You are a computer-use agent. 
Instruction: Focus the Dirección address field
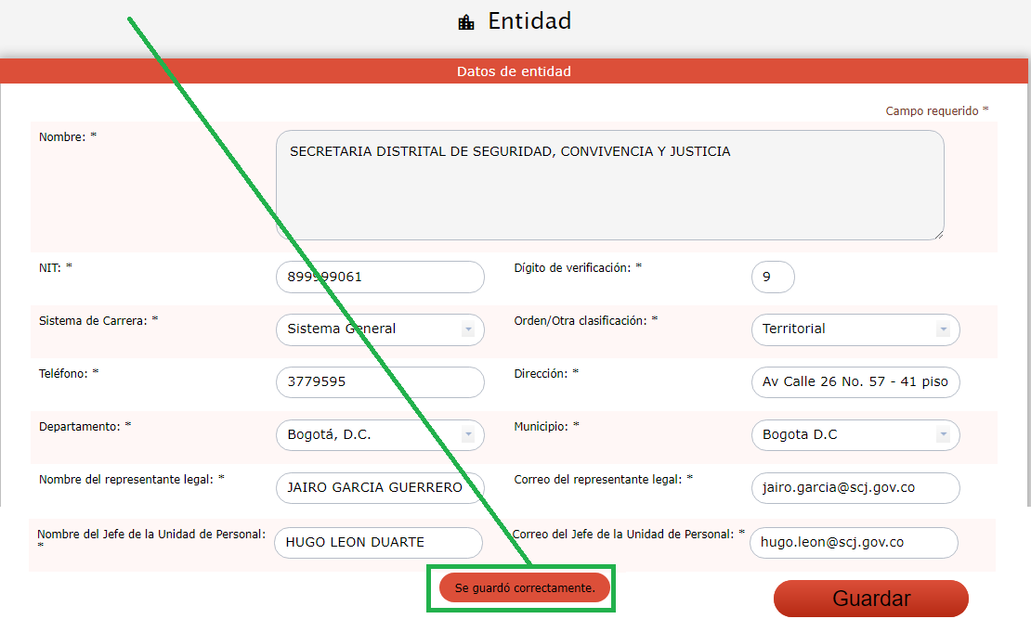[x=855, y=382]
